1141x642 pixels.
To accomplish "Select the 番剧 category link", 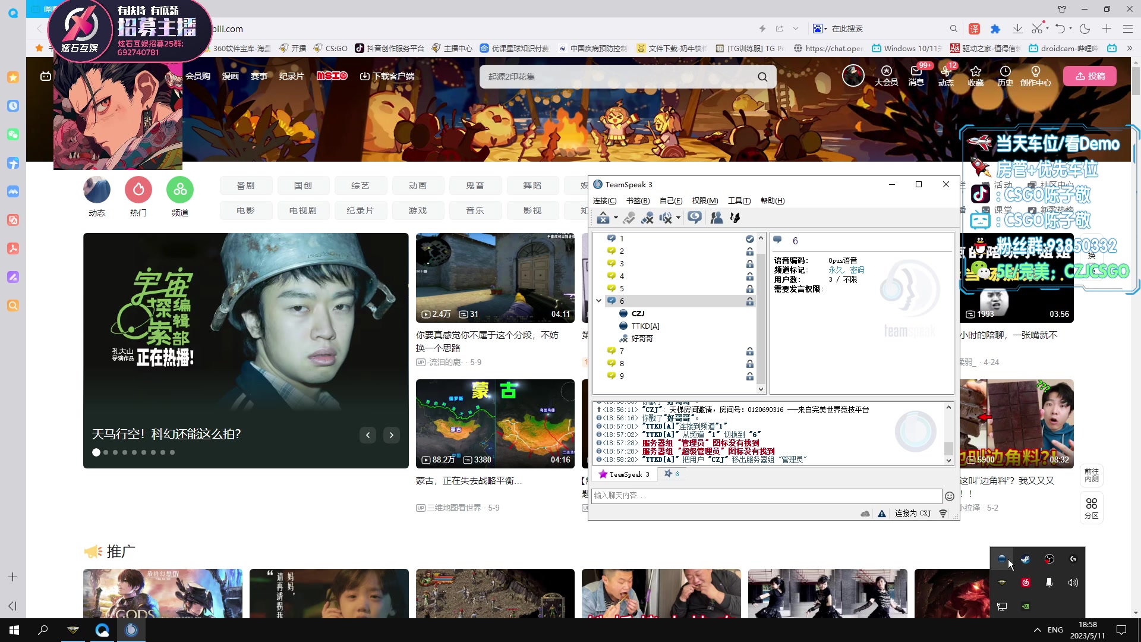I will click(x=245, y=185).
